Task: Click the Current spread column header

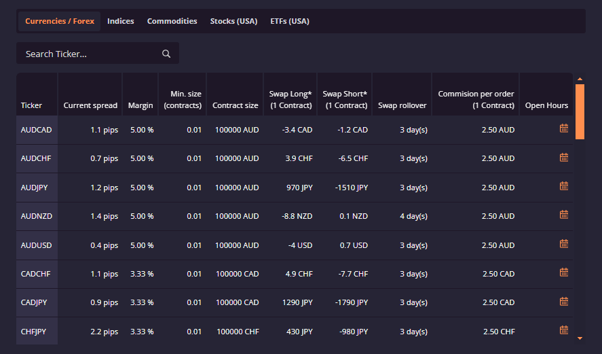Action: tap(90, 105)
